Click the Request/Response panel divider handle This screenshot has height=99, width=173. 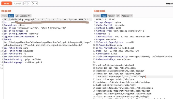coord(92,64)
